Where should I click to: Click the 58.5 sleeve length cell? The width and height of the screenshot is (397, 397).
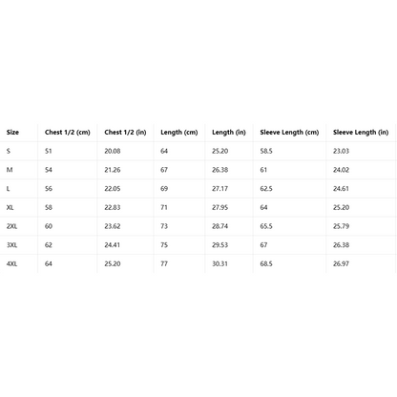266,151
